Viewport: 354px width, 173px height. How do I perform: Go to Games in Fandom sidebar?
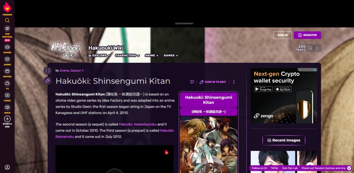click(x=7, y=49)
